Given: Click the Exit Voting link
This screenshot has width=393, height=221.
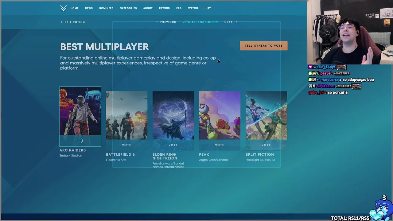Looking at the screenshot, I should 73,22.
